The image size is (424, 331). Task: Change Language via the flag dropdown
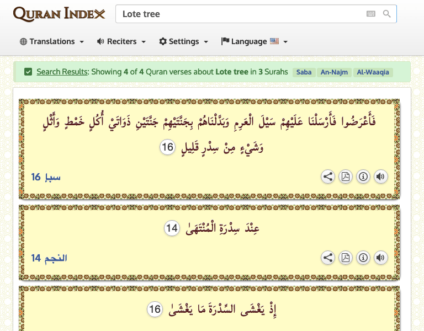pos(255,41)
